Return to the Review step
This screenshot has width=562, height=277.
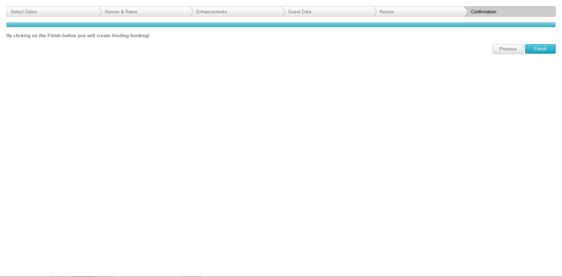tap(420, 12)
